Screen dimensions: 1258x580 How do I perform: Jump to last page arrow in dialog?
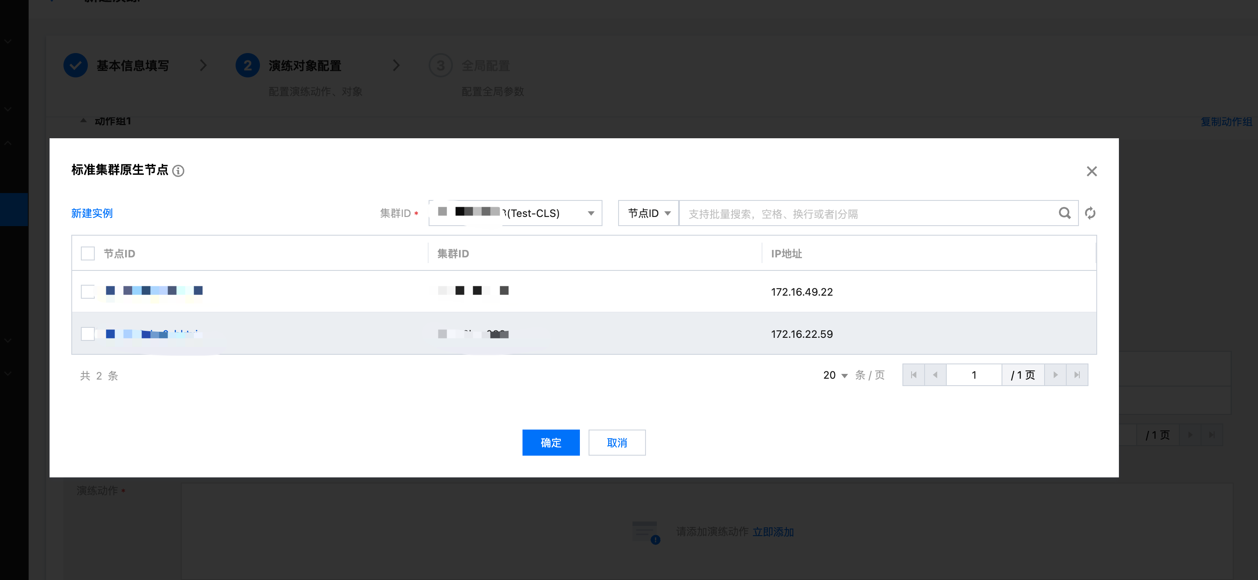(1077, 375)
